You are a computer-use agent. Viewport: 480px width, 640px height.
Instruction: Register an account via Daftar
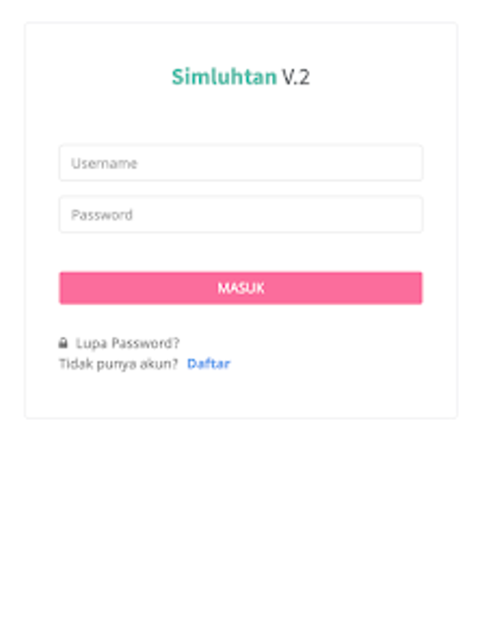pyautogui.click(x=208, y=364)
